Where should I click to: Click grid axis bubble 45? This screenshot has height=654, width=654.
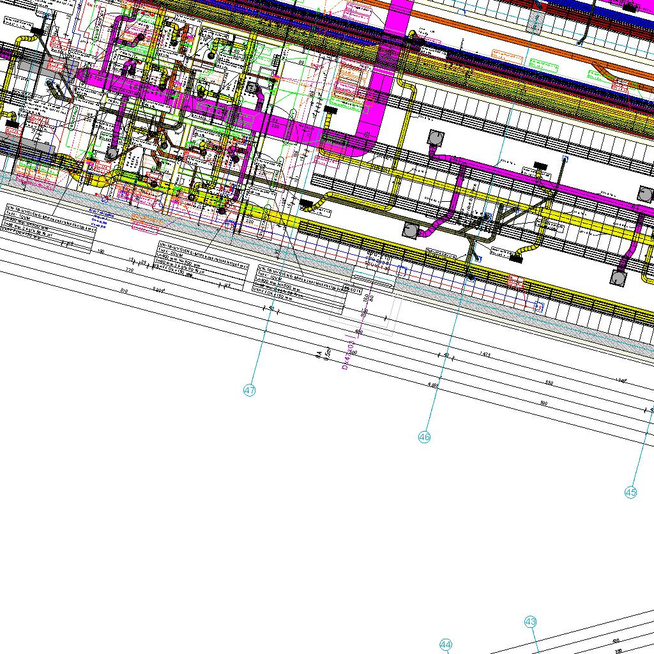pyautogui.click(x=630, y=492)
